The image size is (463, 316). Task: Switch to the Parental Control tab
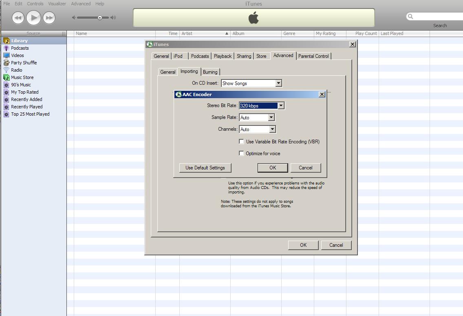[x=313, y=56]
